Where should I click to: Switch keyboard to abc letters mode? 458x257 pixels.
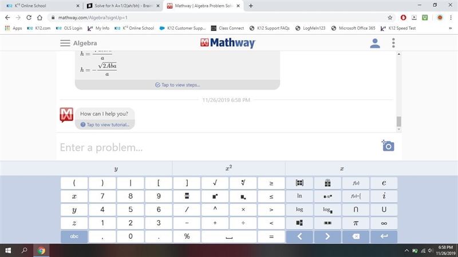coord(74,236)
